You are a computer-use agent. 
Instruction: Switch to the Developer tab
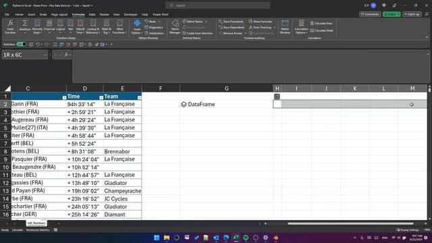[130, 14]
